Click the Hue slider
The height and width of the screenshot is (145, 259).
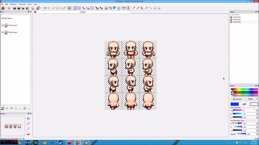click(237, 123)
